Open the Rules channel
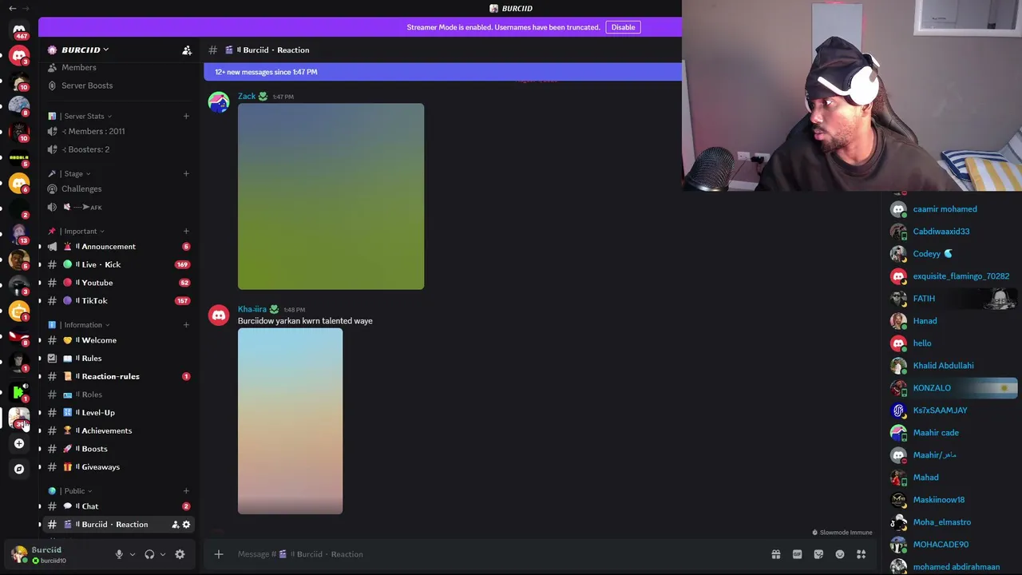1022x575 pixels. click(118, 359)
